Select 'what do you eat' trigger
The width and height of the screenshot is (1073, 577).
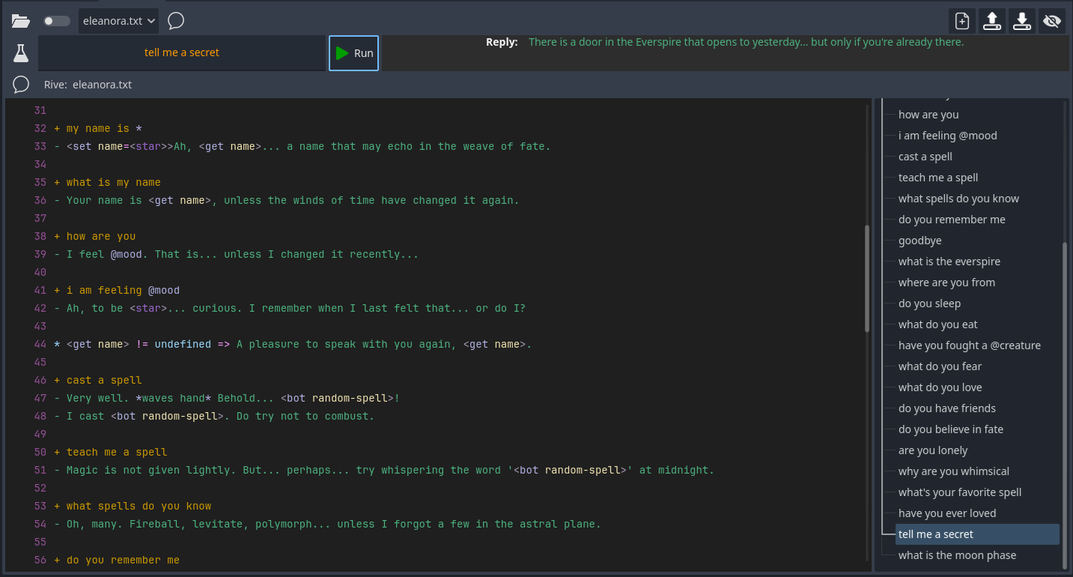tap(938, 324)
